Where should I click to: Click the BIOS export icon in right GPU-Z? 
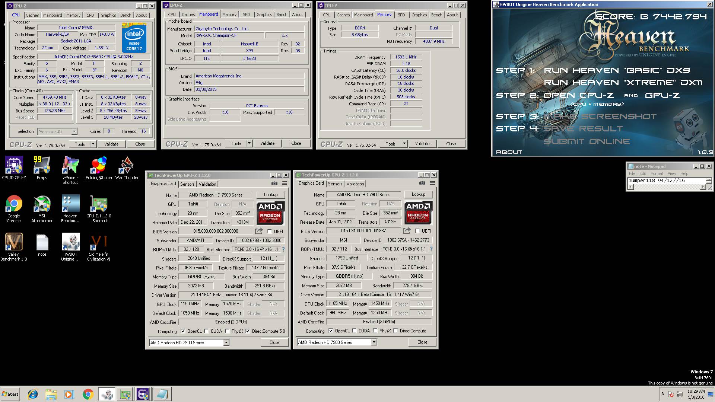tap(407, 230)
